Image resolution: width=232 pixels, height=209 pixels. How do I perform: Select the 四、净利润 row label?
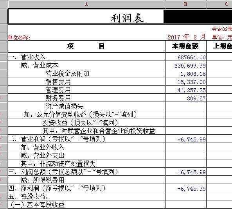pos(57,188)
